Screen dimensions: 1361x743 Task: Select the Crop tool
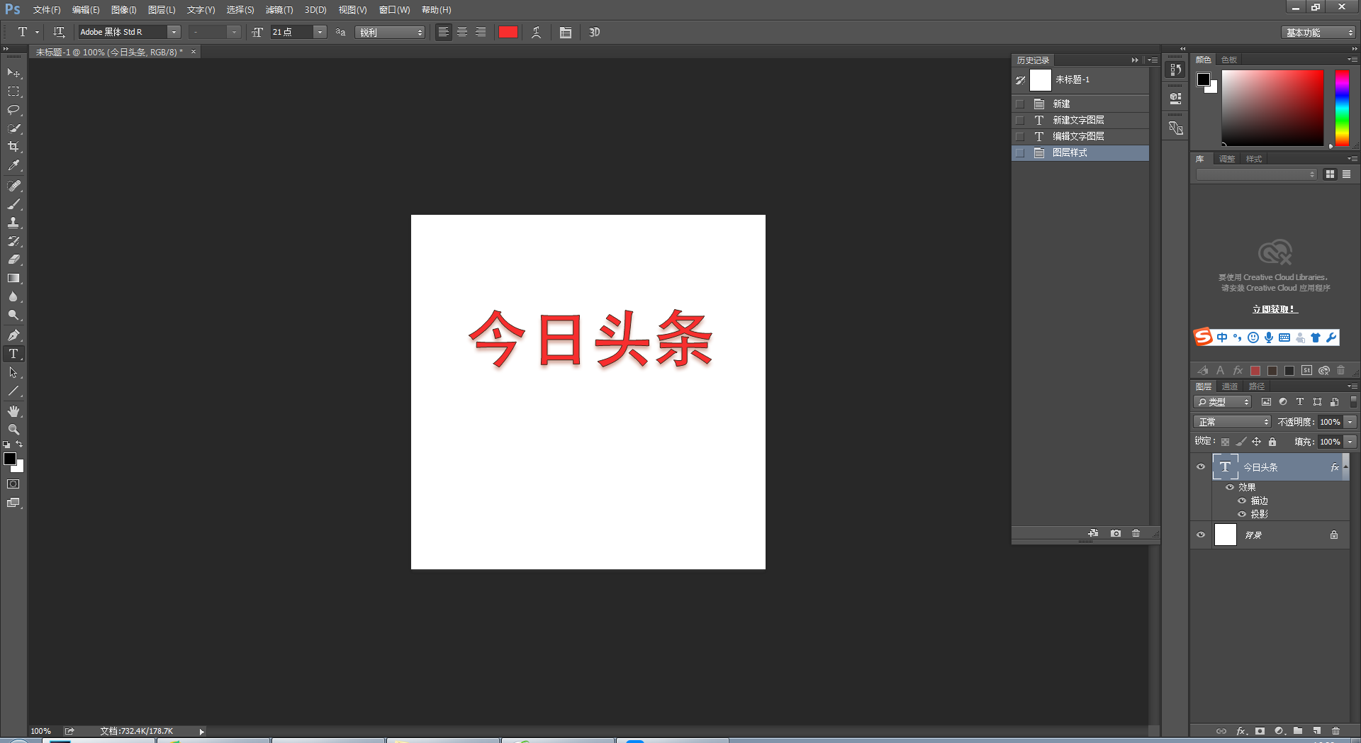[x=13, y=147]
